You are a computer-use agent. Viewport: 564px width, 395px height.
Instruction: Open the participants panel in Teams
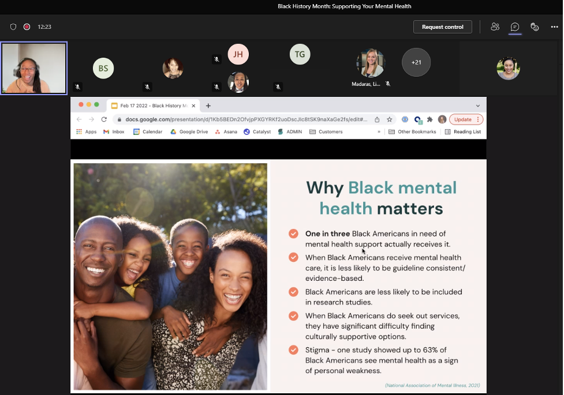tap(495, 27)
